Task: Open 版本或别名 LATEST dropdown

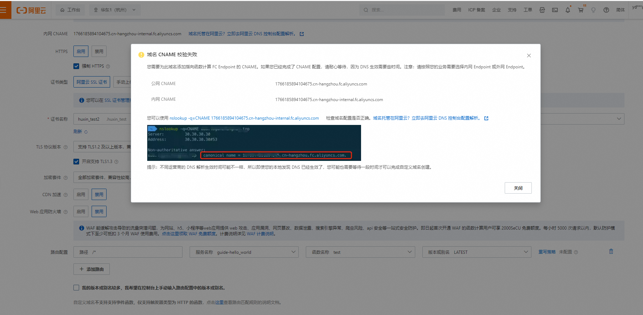Action: [477, 252]
